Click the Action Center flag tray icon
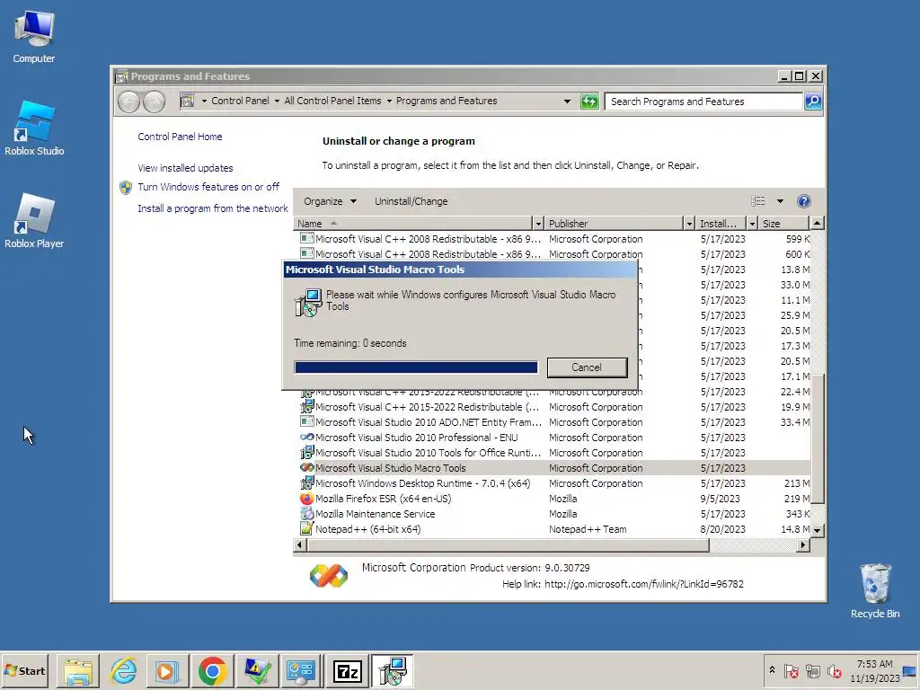Screen dimensions: 920x690 click(x=791, y=670)
